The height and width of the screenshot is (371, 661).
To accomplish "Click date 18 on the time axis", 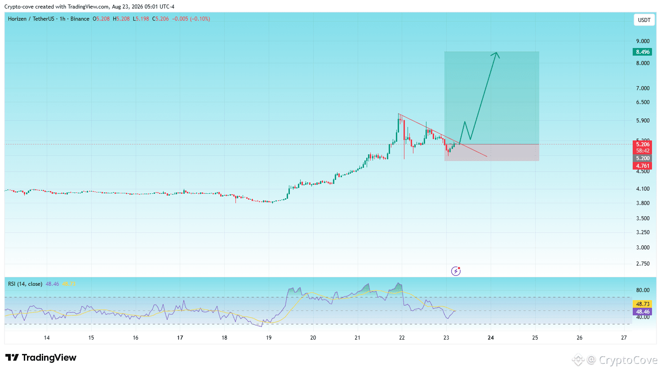I will coord(224,338).
